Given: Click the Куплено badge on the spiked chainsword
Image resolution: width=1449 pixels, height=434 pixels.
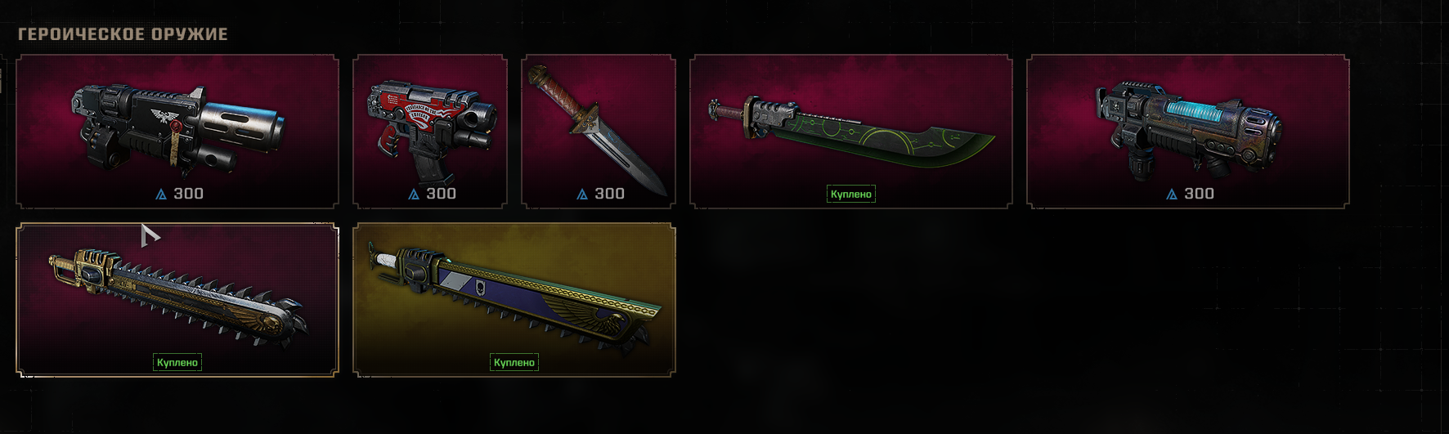Looking at the screenshot, I should tap(177, 362).
